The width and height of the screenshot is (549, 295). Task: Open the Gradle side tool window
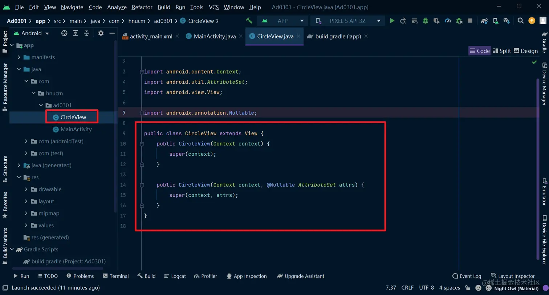(x=544, y=42)
